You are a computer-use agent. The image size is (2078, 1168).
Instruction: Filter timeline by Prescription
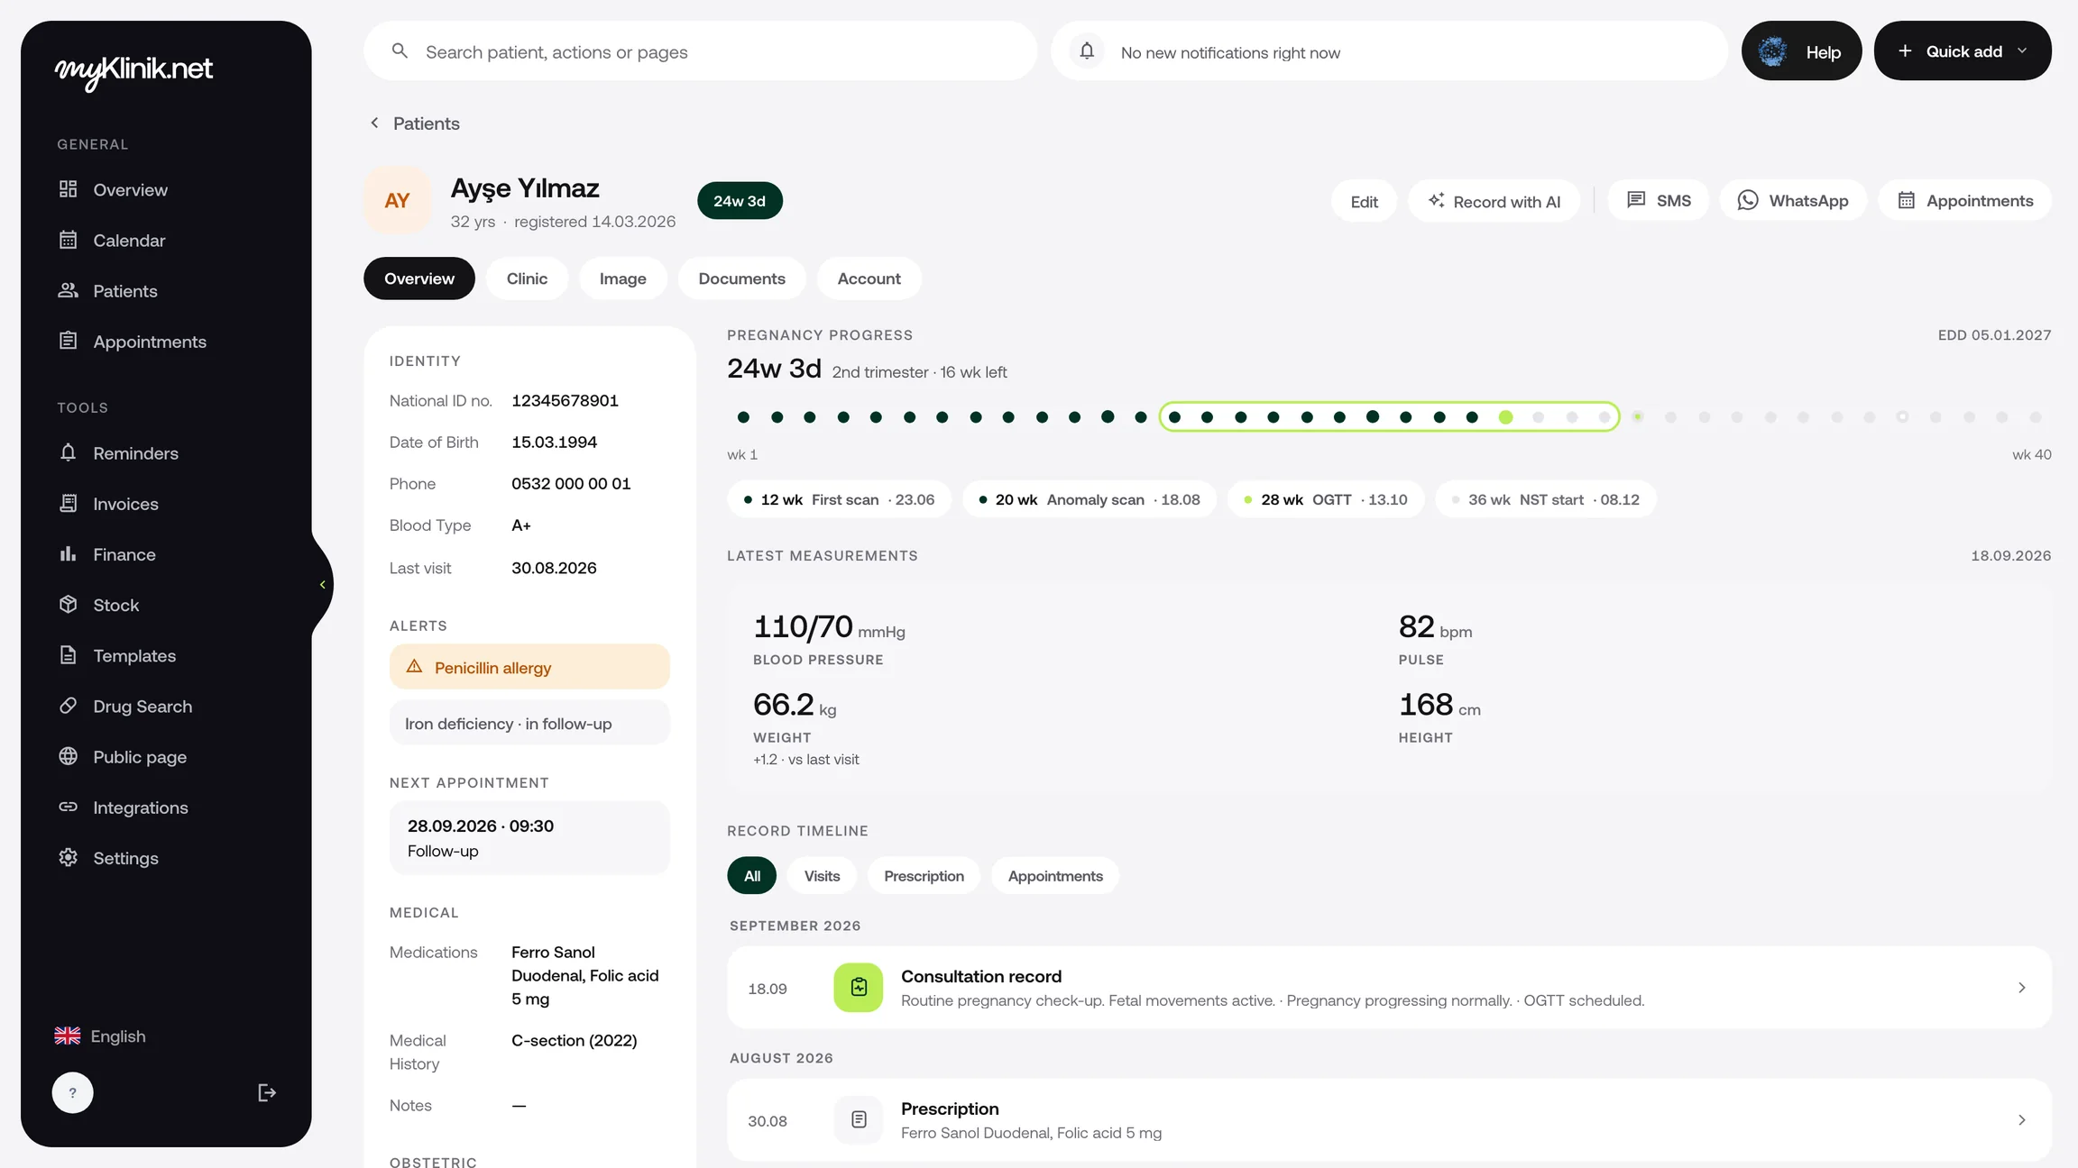(x=924, y=875)
